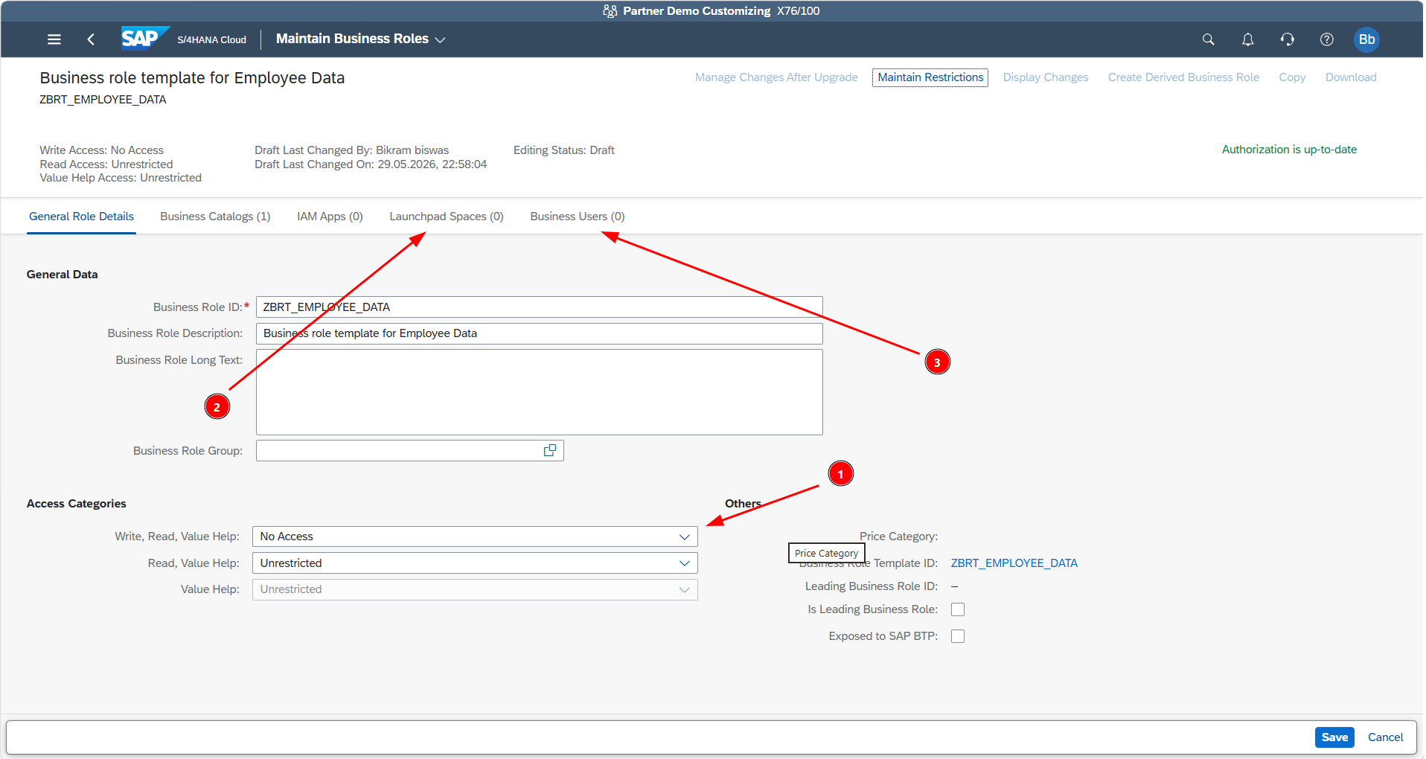Click the Price Category label

click(898, 537)
